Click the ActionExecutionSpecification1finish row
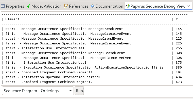The image size is (193, 99). pyautogui.click(x=94, y=68)
